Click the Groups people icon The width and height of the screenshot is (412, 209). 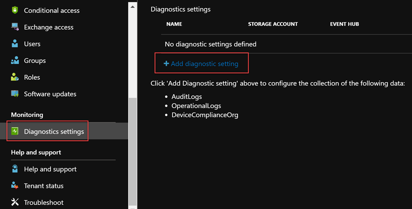(15, 60)
